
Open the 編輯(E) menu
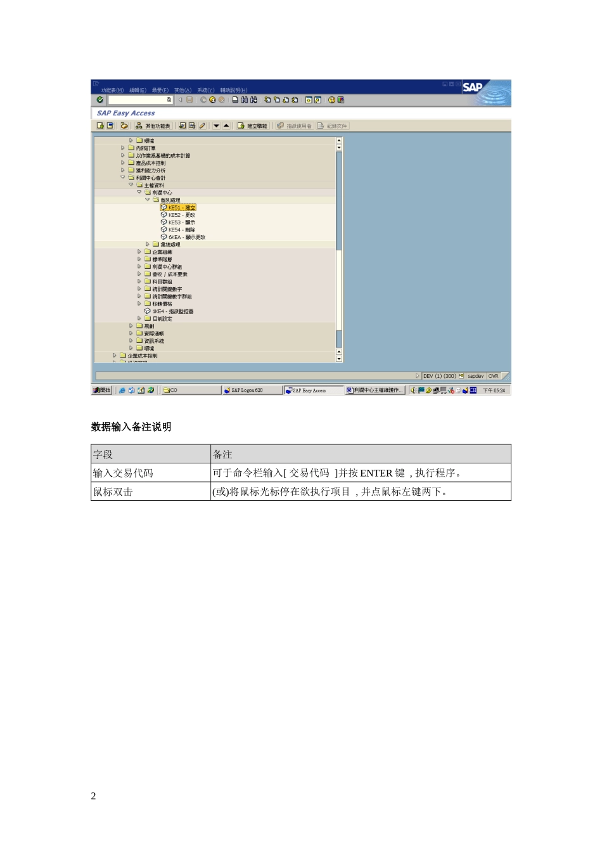click(138, 90)
